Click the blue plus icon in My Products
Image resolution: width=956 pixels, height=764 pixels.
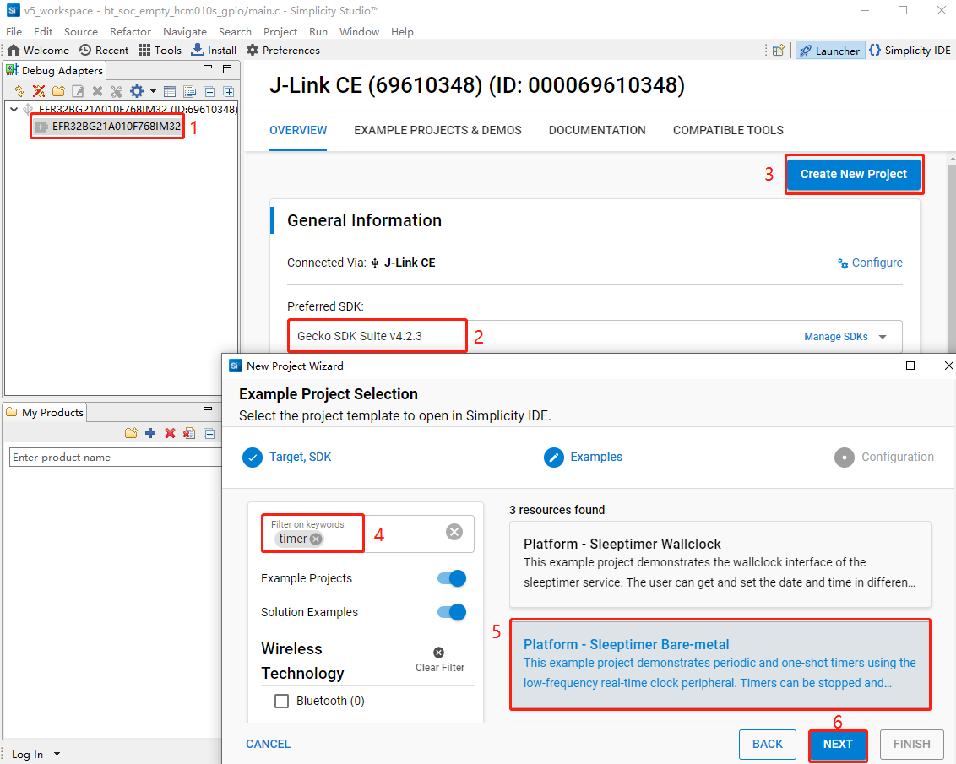point(150,433)
